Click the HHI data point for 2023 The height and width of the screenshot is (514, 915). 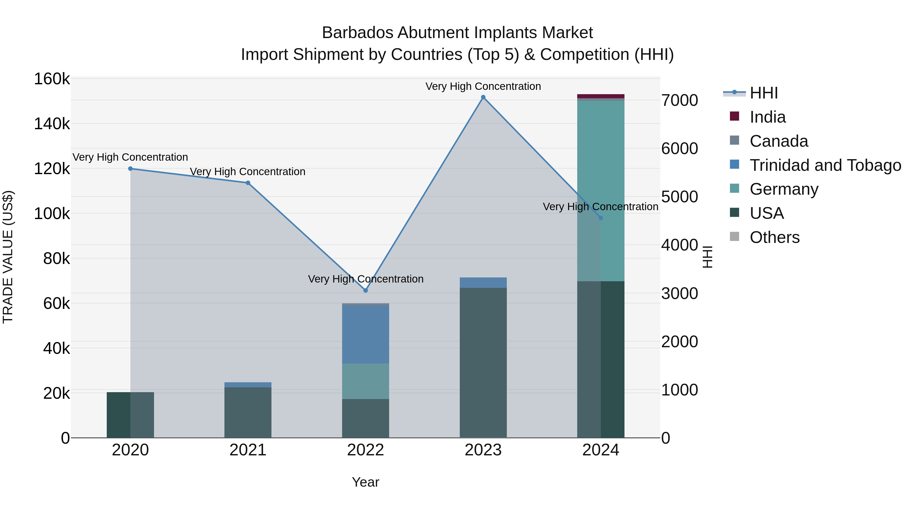click(483, 97)
